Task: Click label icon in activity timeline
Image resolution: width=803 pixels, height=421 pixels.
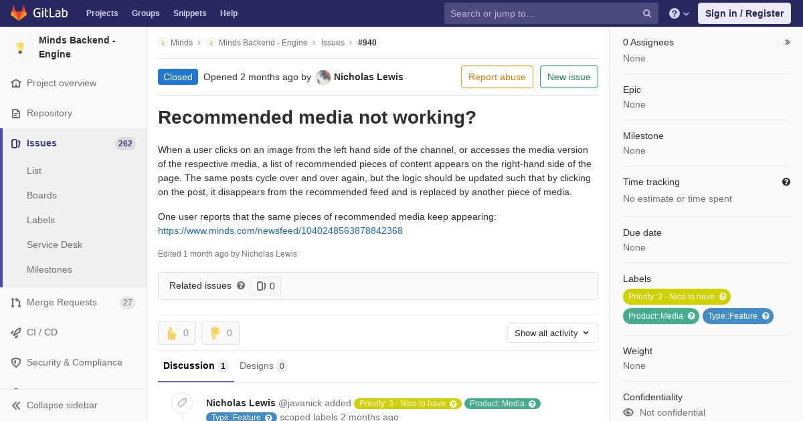Action: point(182,403)
